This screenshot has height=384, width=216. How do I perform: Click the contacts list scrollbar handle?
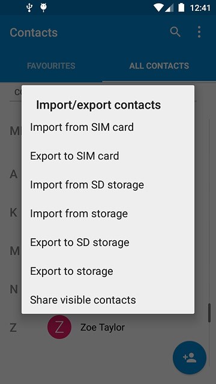coord(209,313)
